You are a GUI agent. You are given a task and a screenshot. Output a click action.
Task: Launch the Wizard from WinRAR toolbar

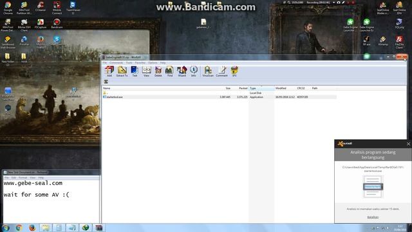click(182, 72)
